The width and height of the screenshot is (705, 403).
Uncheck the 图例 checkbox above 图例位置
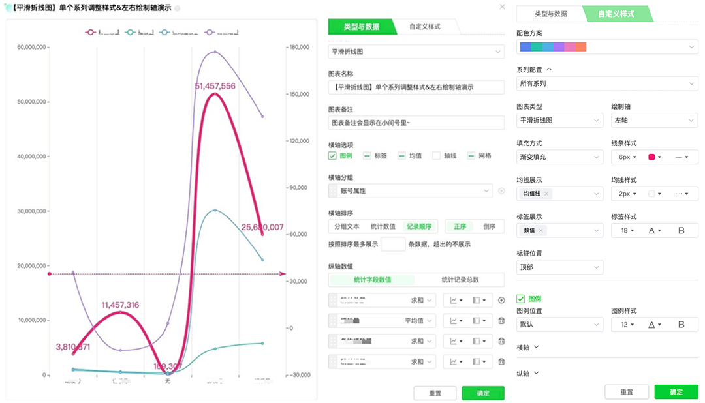coord(521,299)
